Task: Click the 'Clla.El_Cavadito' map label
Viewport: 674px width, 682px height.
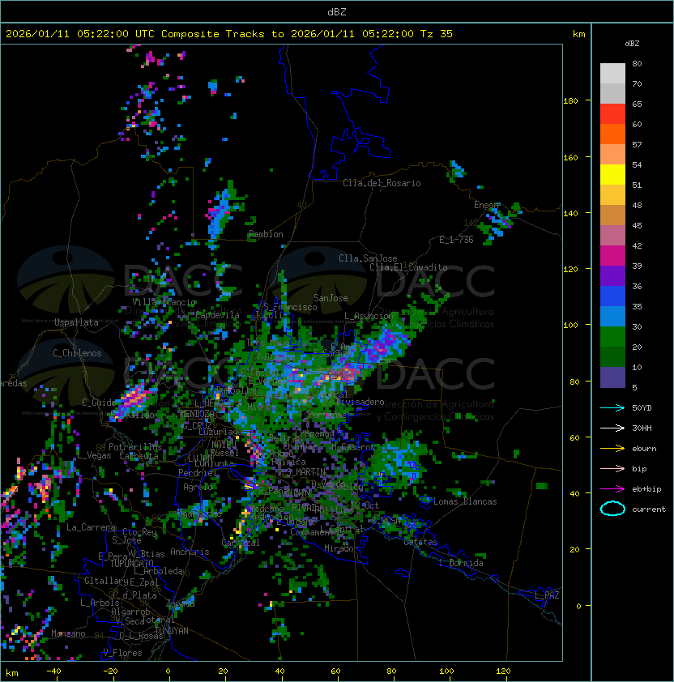Action: 408,267
